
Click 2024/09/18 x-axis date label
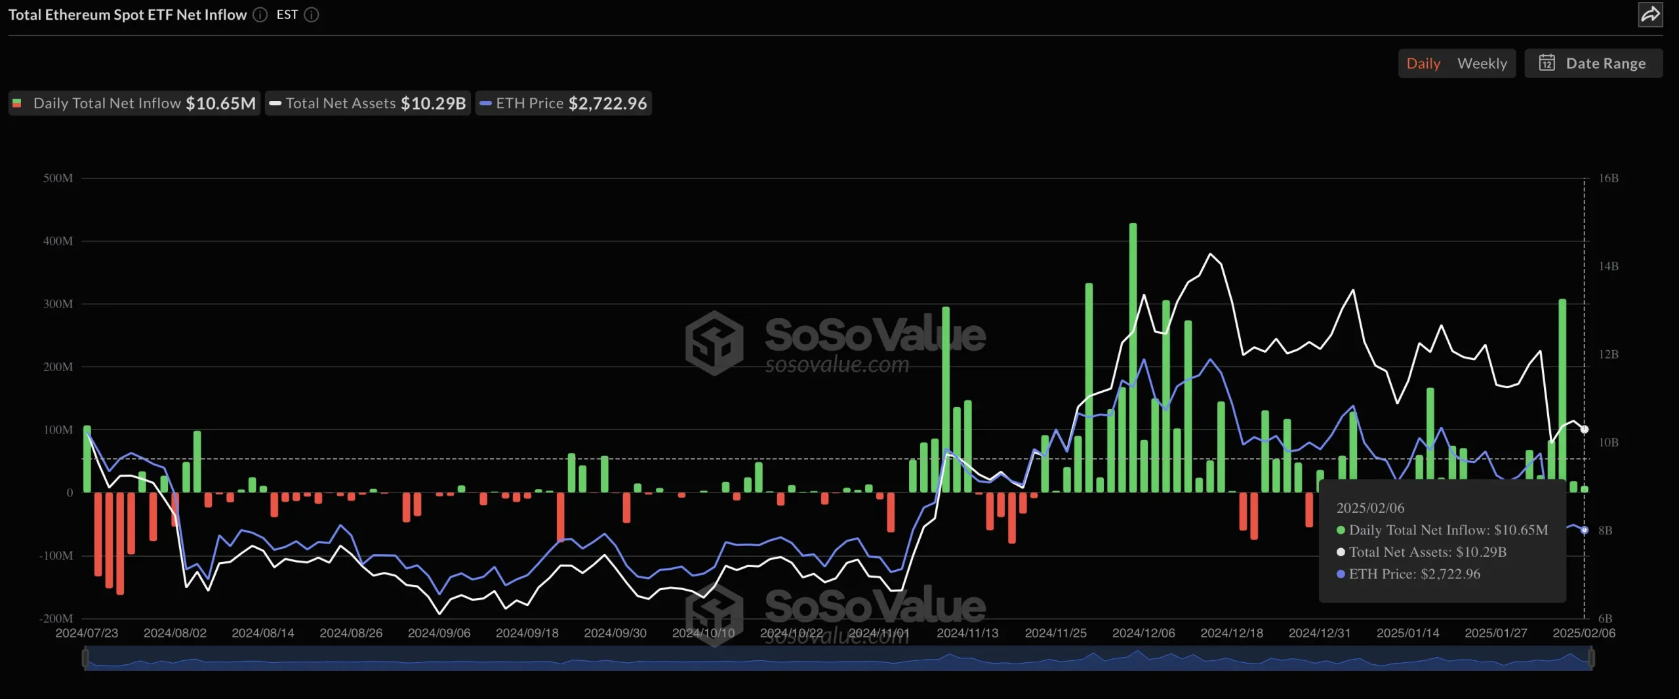coord(527,633)
